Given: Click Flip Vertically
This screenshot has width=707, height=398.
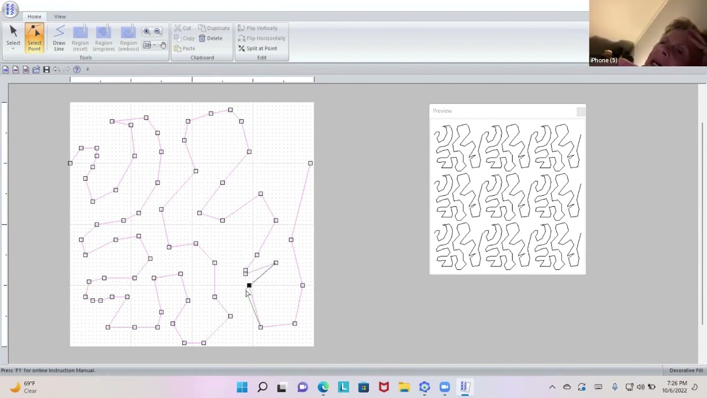Looking at the screenshot, I should (257, 28).
